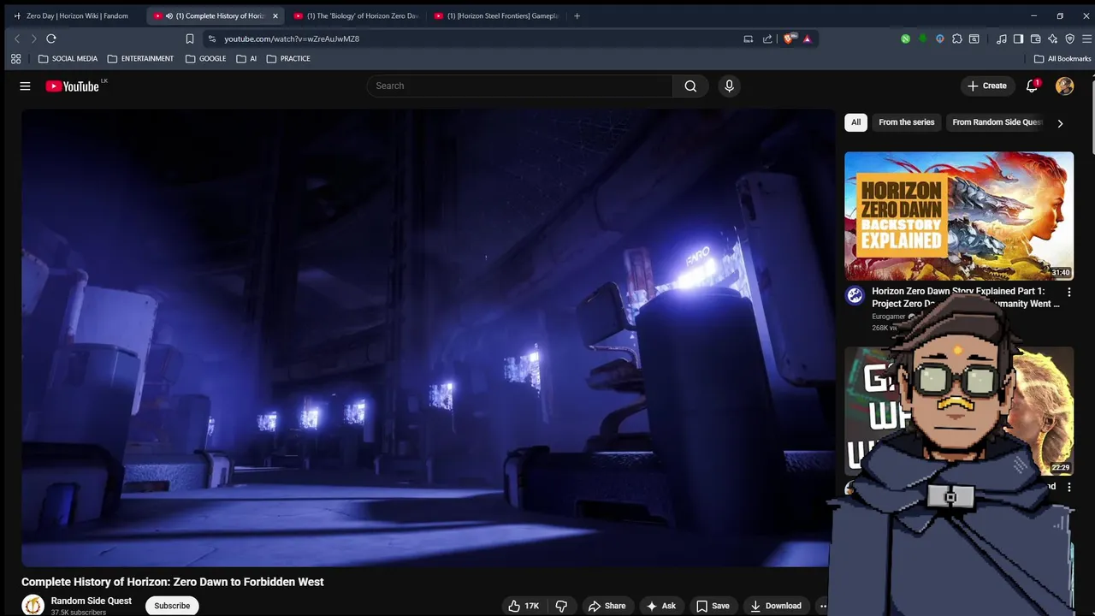1095x616 pixels.
Task: Open the All Bookmarks folder
Action: 1062,59
